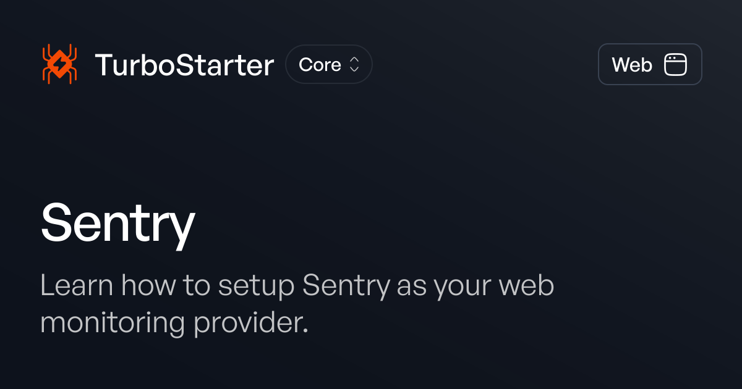Click the word Sentry in the description

click(x=346, y=286)
